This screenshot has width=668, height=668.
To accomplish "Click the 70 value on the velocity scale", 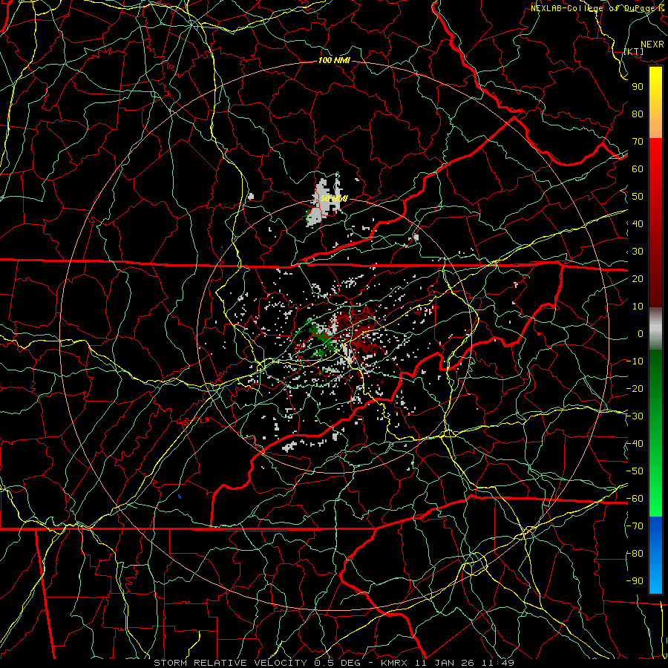I will [638, 142].
